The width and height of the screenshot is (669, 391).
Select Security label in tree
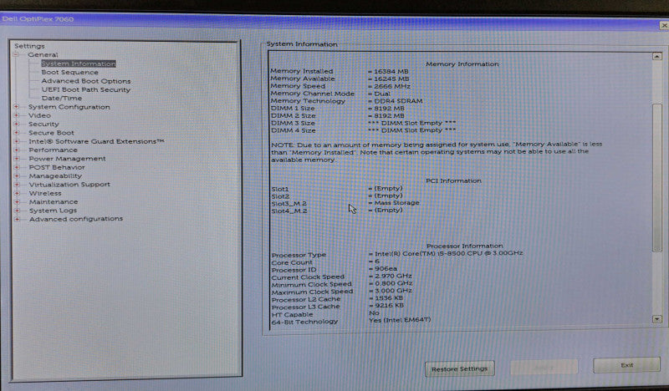point(43,124)
